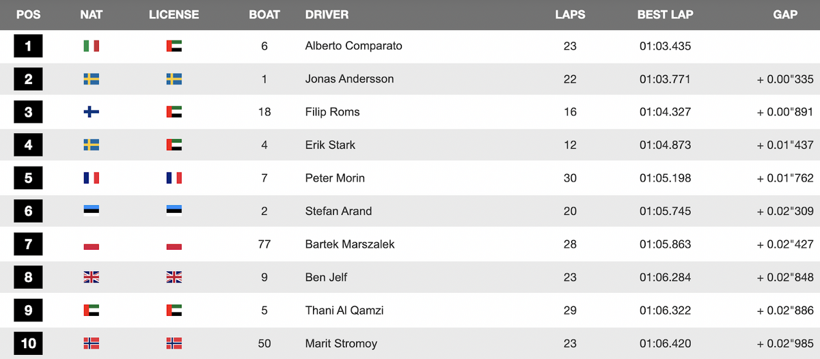Click the UAE license flag for Erik Stark
820x359 pixels.
174,145
